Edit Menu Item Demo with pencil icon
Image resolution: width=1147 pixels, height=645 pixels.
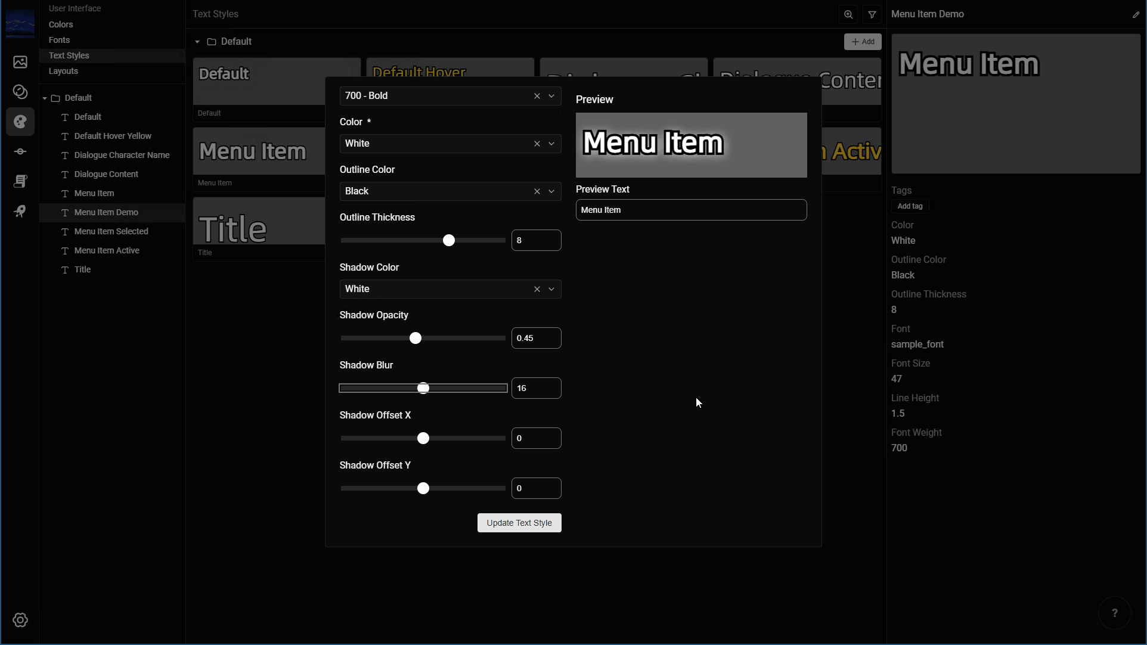[x=1136, y=14]
